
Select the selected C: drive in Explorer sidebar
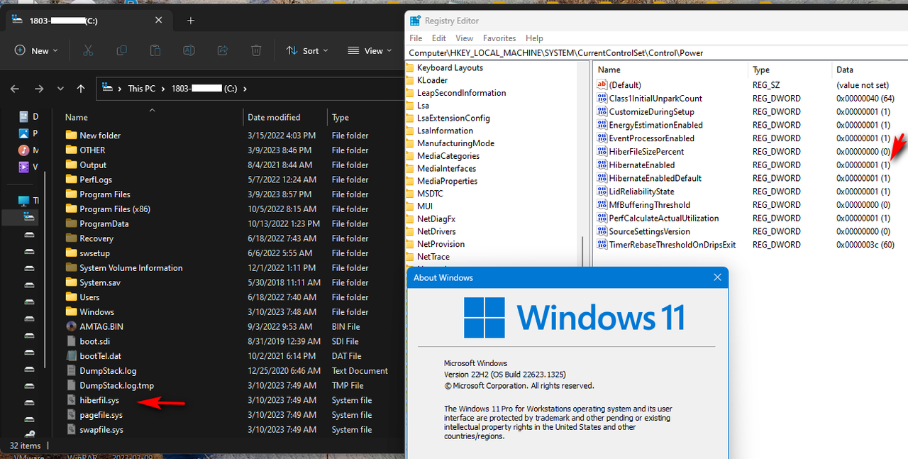[28, 217]
